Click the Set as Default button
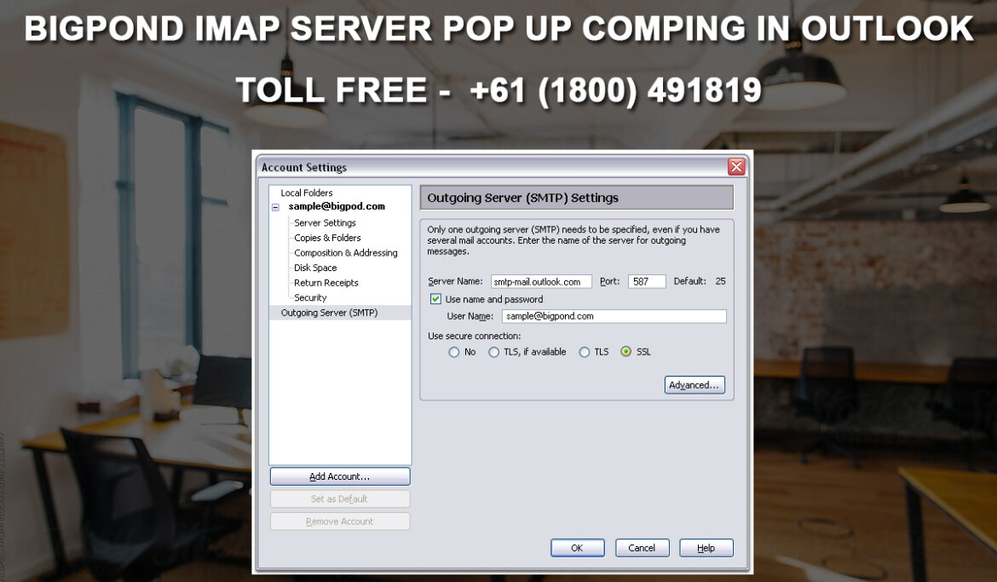This screenshot has height=582, width=997. tap(339, 498)
